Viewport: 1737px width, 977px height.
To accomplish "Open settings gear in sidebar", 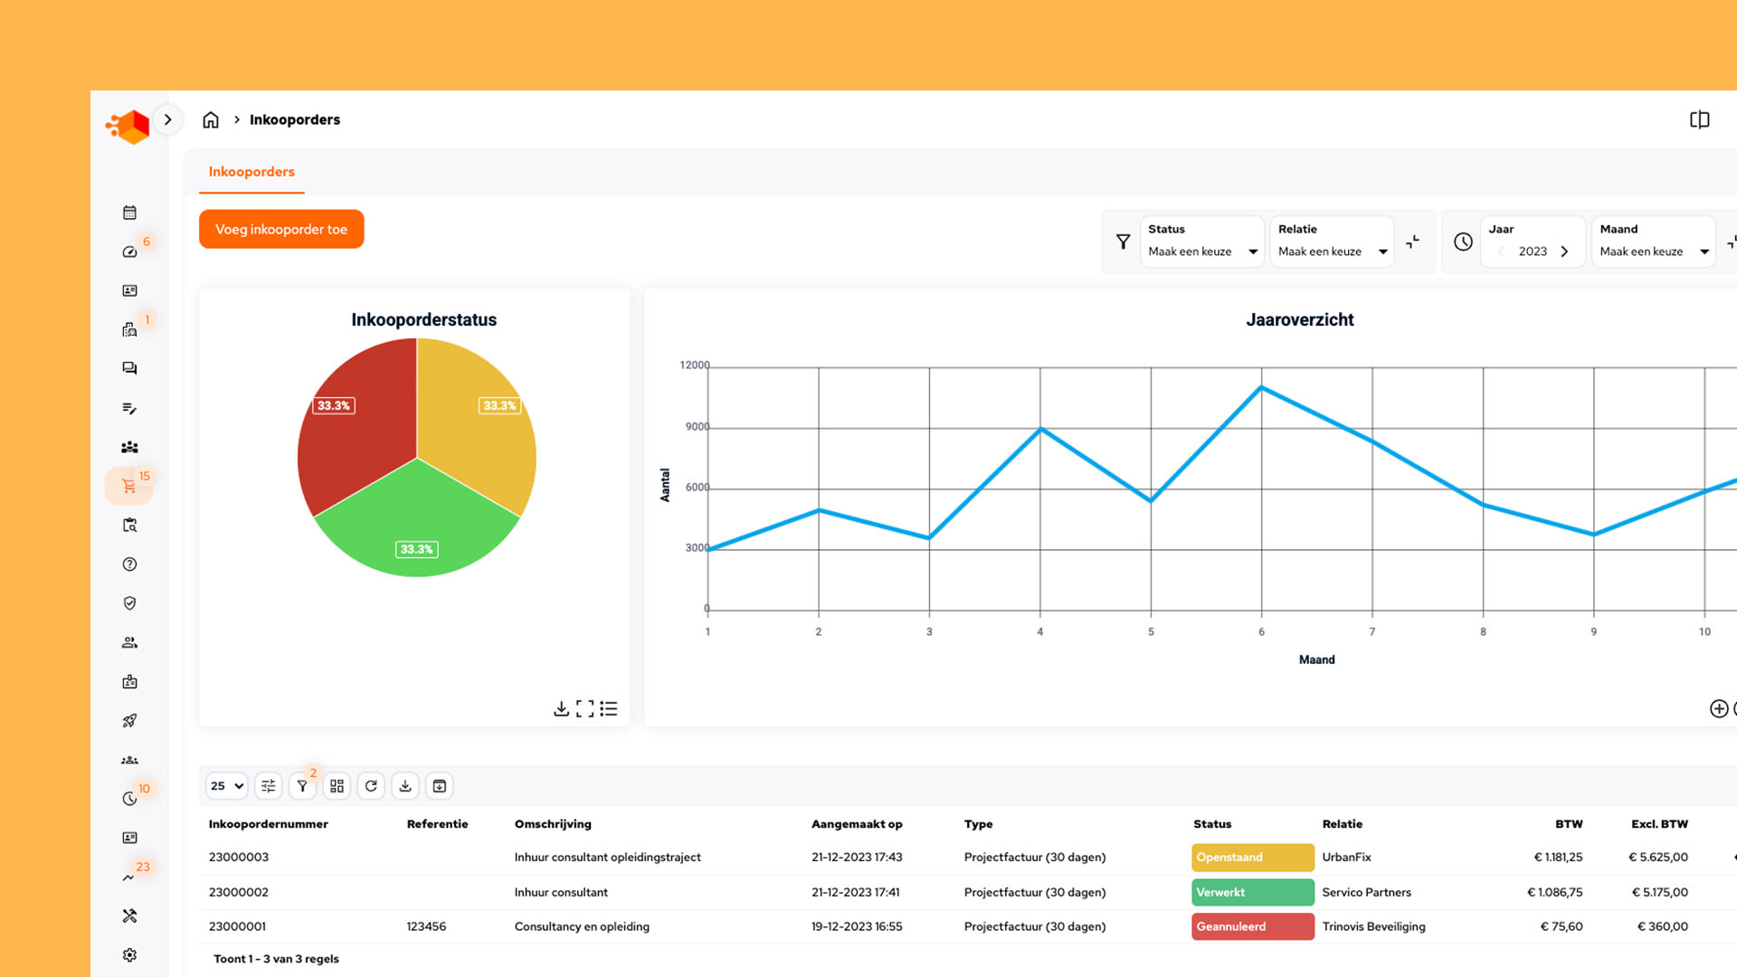I will [129, 955].
